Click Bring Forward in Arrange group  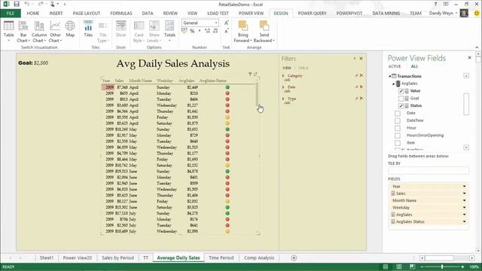(243, 32)
